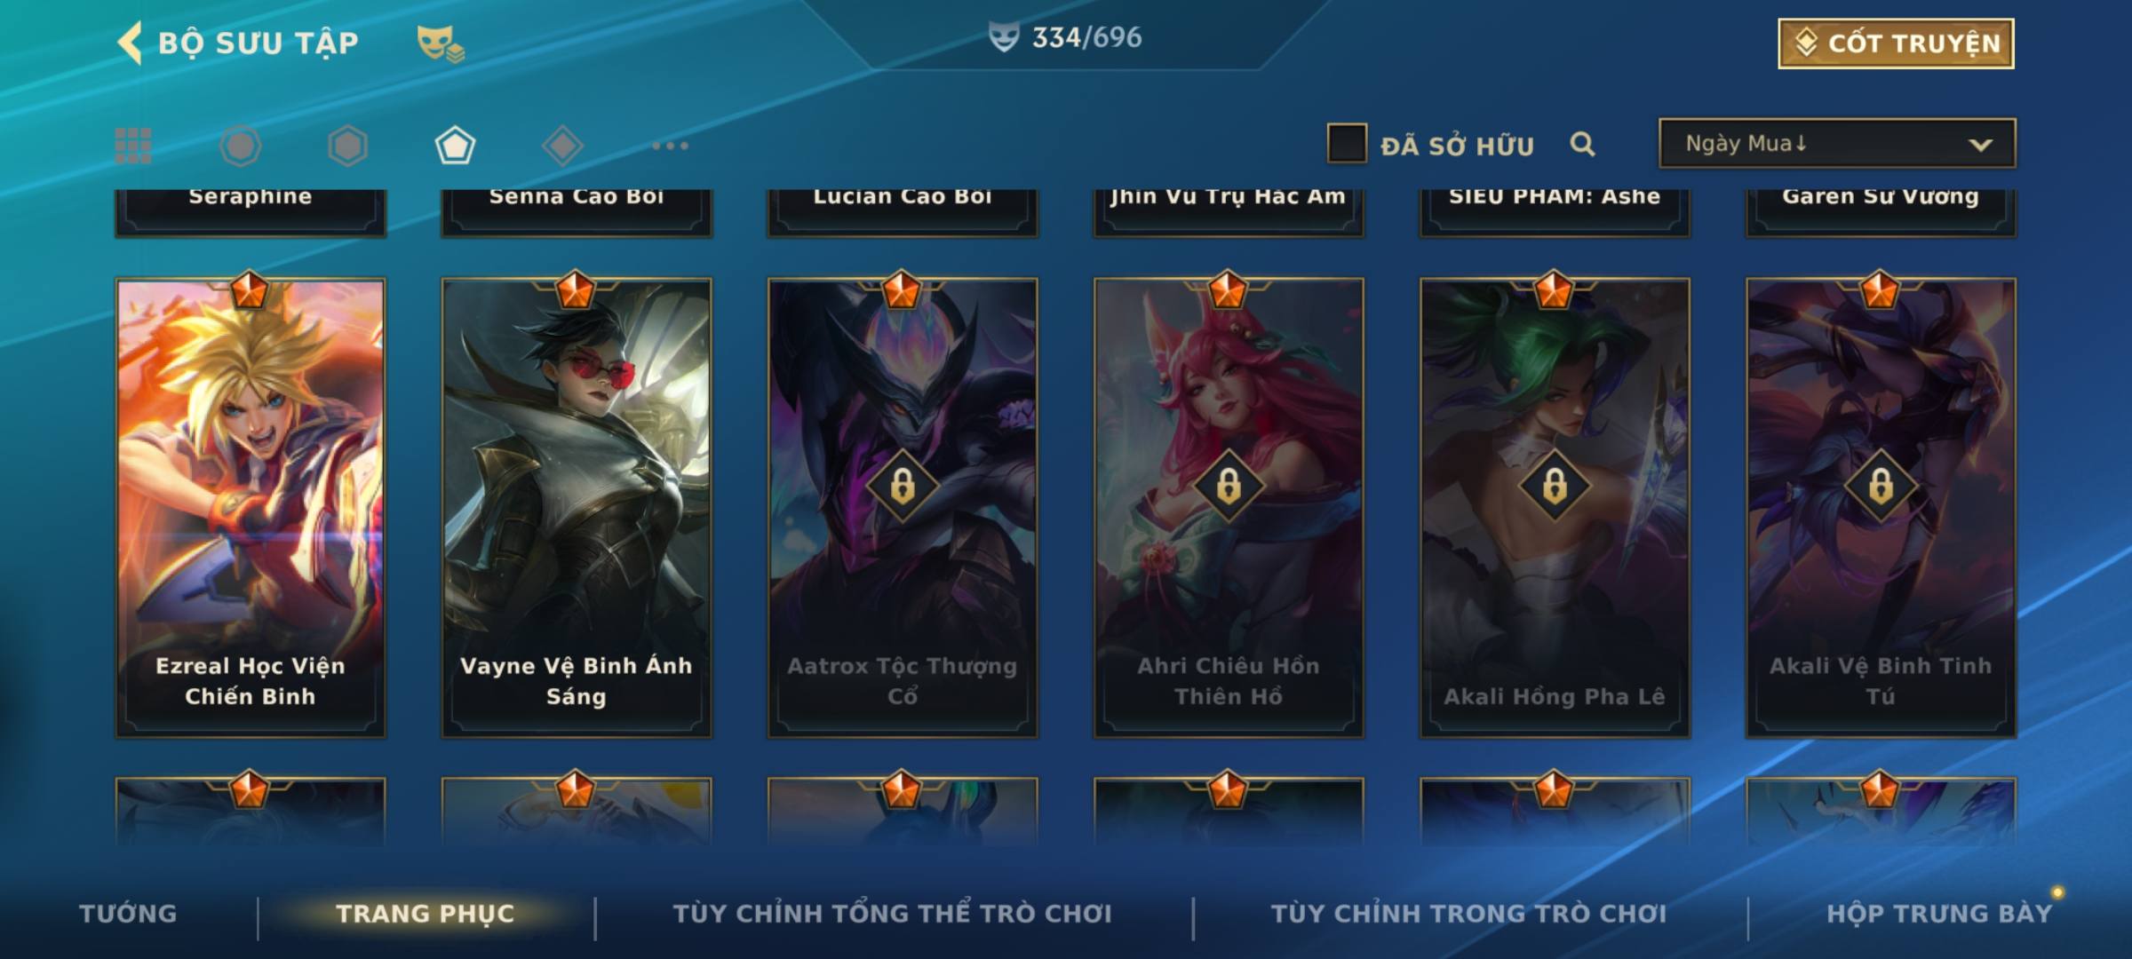Open the gold mask skin-shop icon
This screenshot has height=959, width=2132.
440,44
